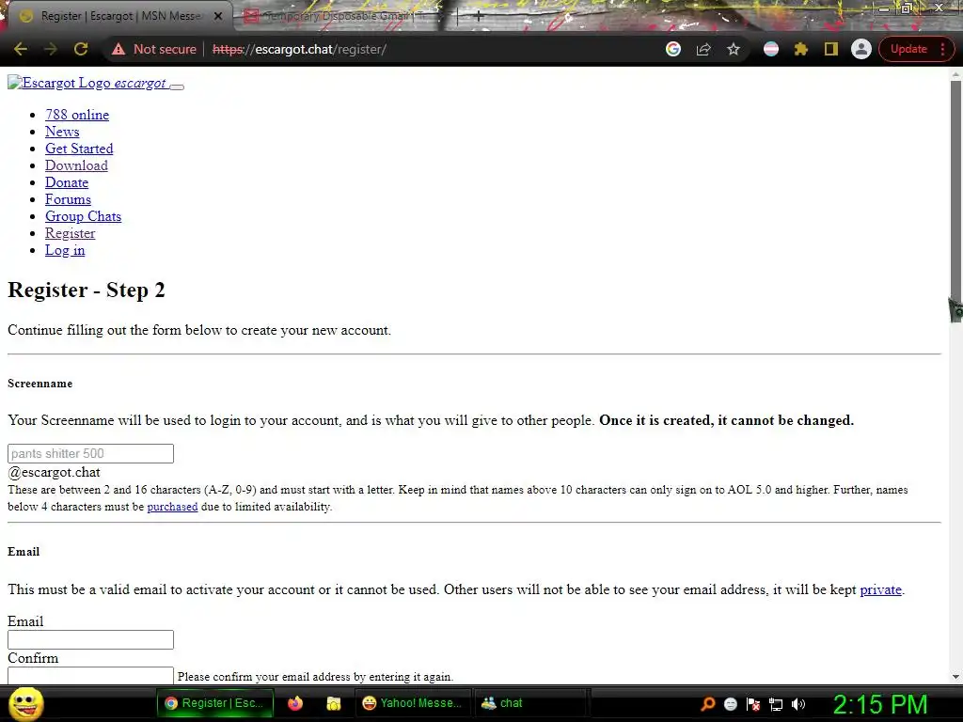The height and width of the screenshot is (722, 963).
Task: Click into the Email input field
Action: tap(90, 639)
